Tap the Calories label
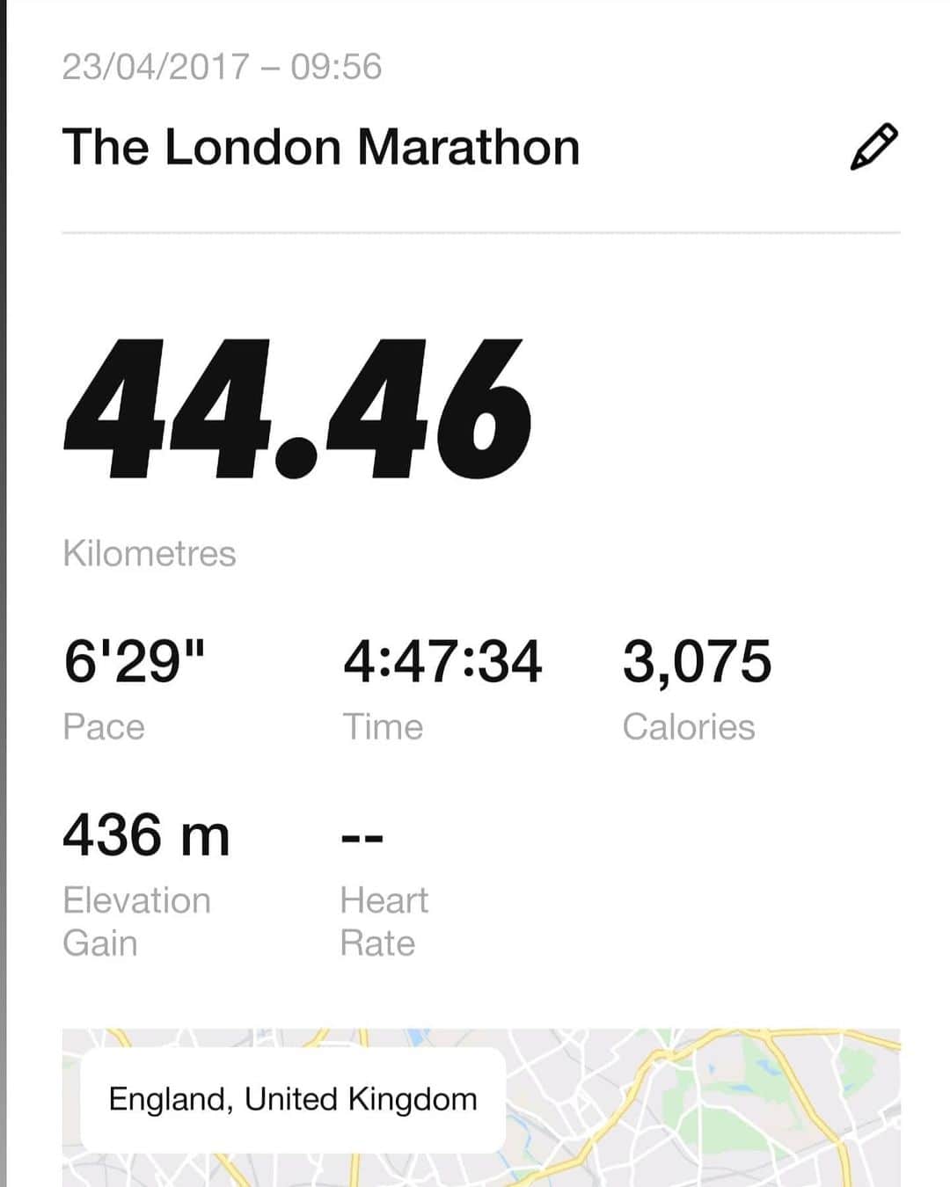 689,727
